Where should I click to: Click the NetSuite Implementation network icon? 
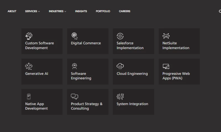[x=166, y=36]
